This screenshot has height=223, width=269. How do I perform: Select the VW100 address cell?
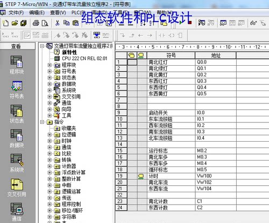(x=216, y=176)
